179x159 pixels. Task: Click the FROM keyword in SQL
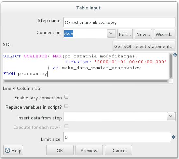pos(9,74)
